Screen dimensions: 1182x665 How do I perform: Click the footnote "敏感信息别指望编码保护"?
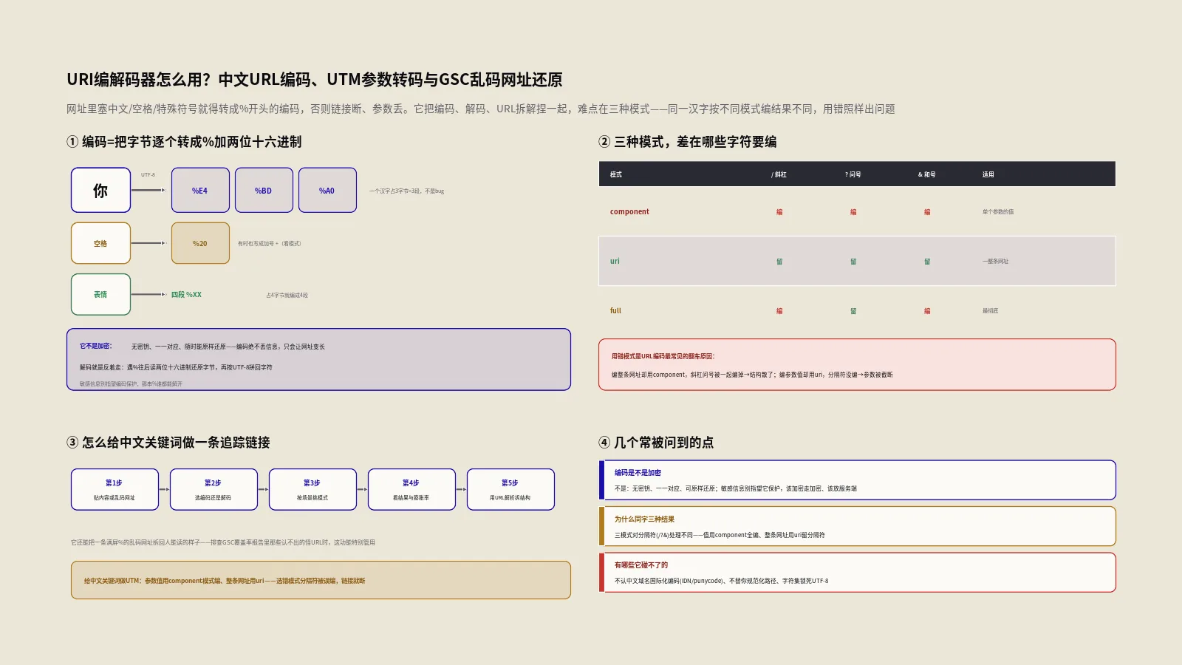point(131,383)
